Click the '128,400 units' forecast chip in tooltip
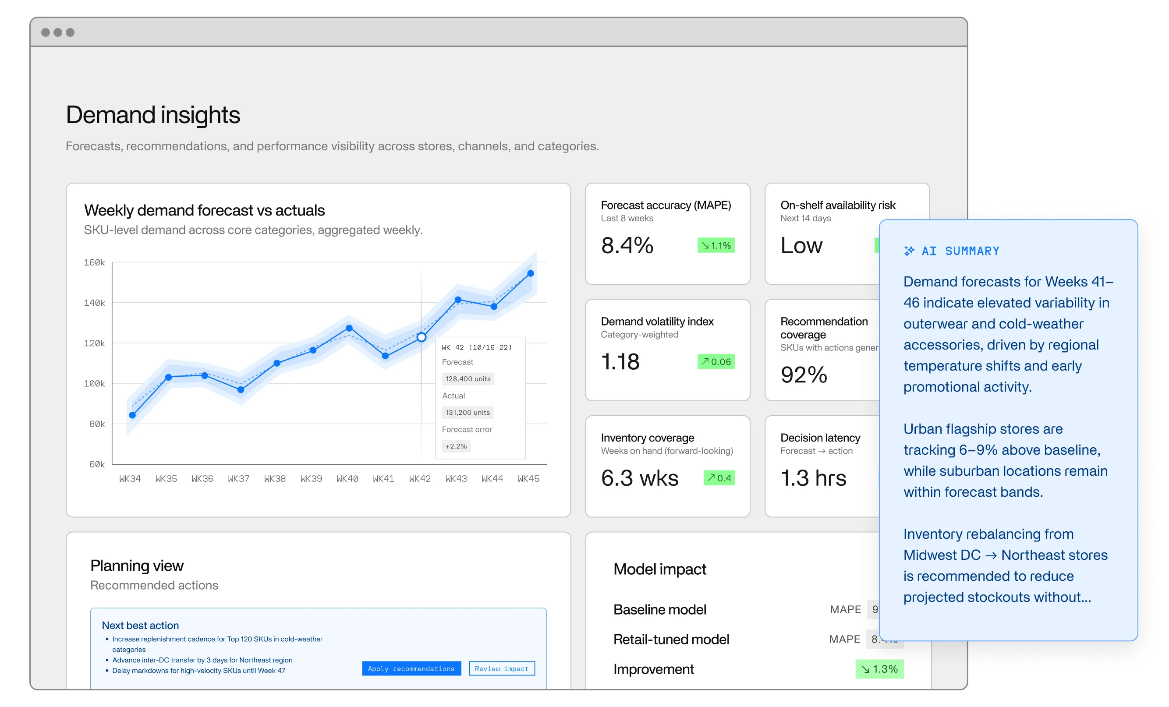 pos(468,378)
